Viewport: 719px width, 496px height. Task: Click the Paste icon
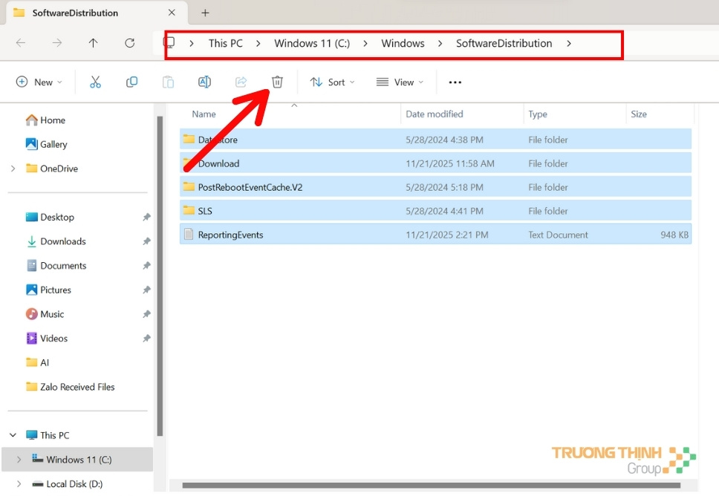[x=168, y=82]
